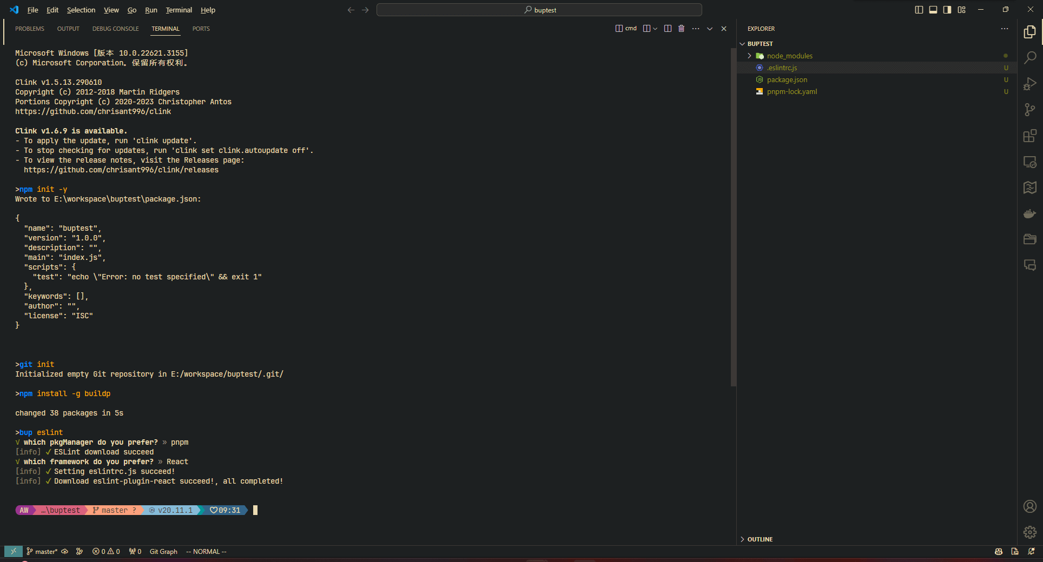Go back using the navigation left arrow

pos(351,10)
